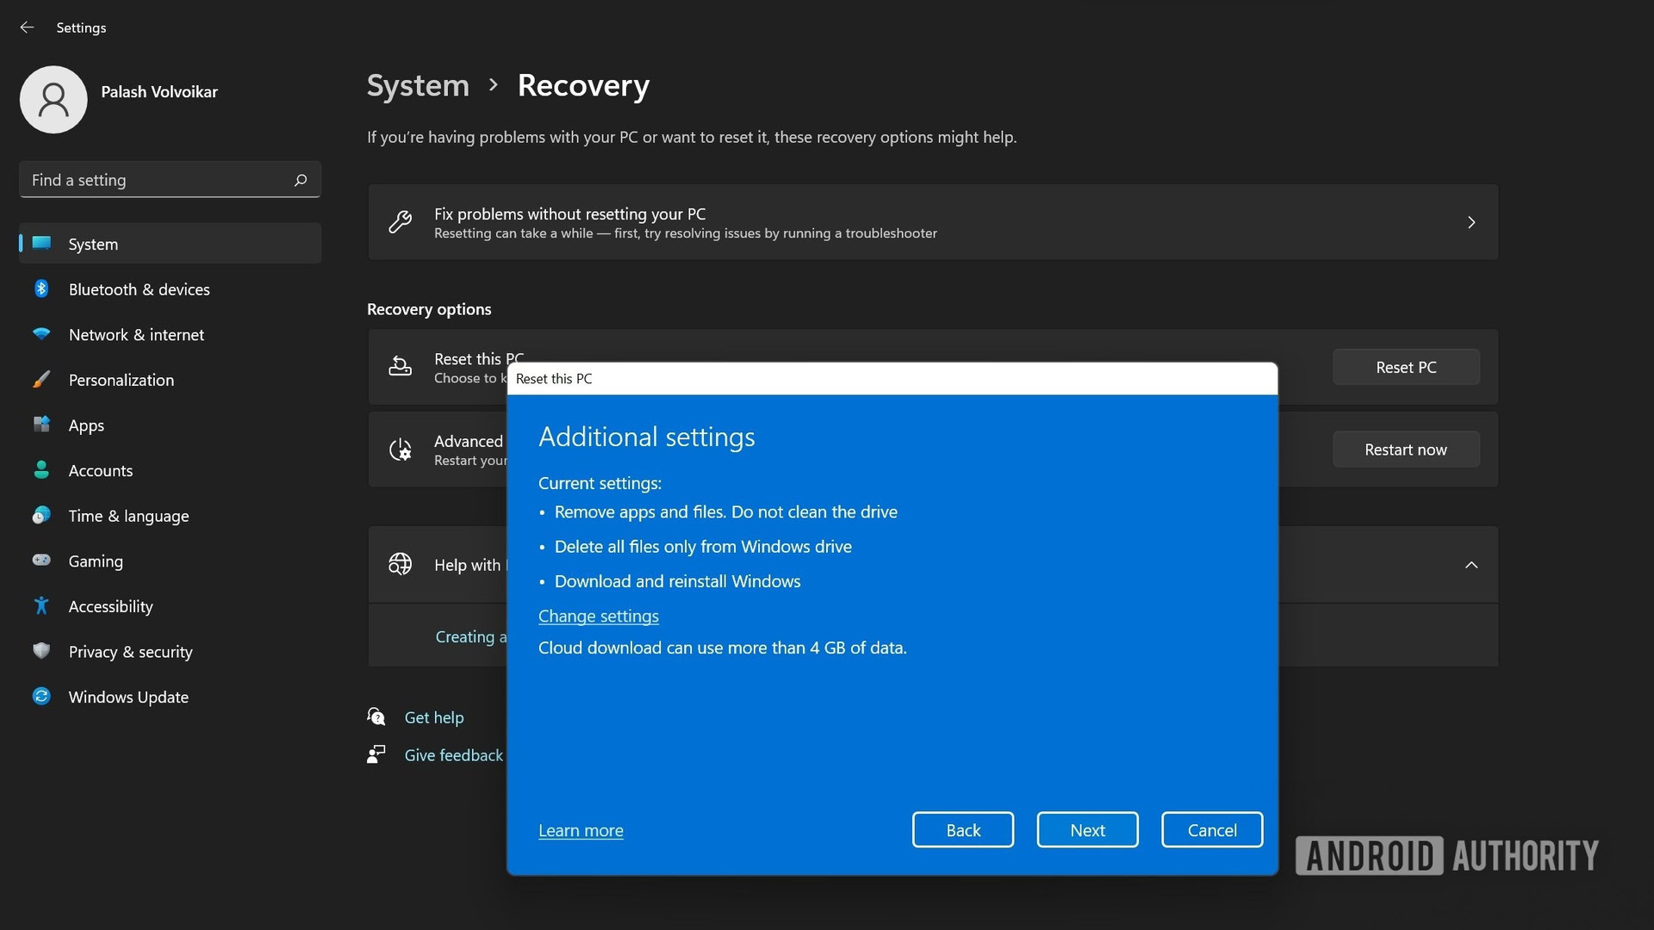
Task: Click the Accounts icon in sidebar
Action: 40,470
